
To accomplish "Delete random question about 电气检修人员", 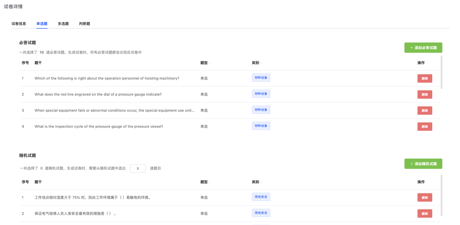I will 424,214.
